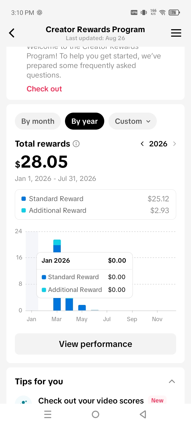This screenshot has height=425, width=191.
Task: Tap the View performance button
Action: tap(95, 344)
